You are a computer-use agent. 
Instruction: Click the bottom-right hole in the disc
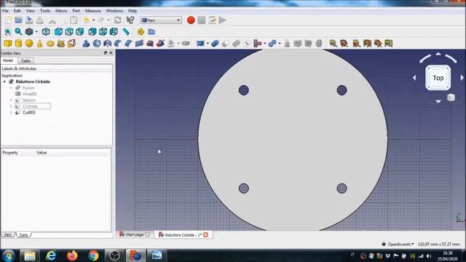pos(341,188)
